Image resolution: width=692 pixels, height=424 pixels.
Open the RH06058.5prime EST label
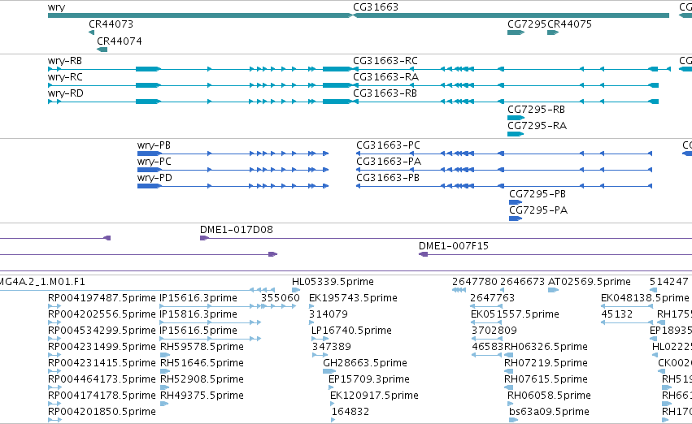pos(549,396)
